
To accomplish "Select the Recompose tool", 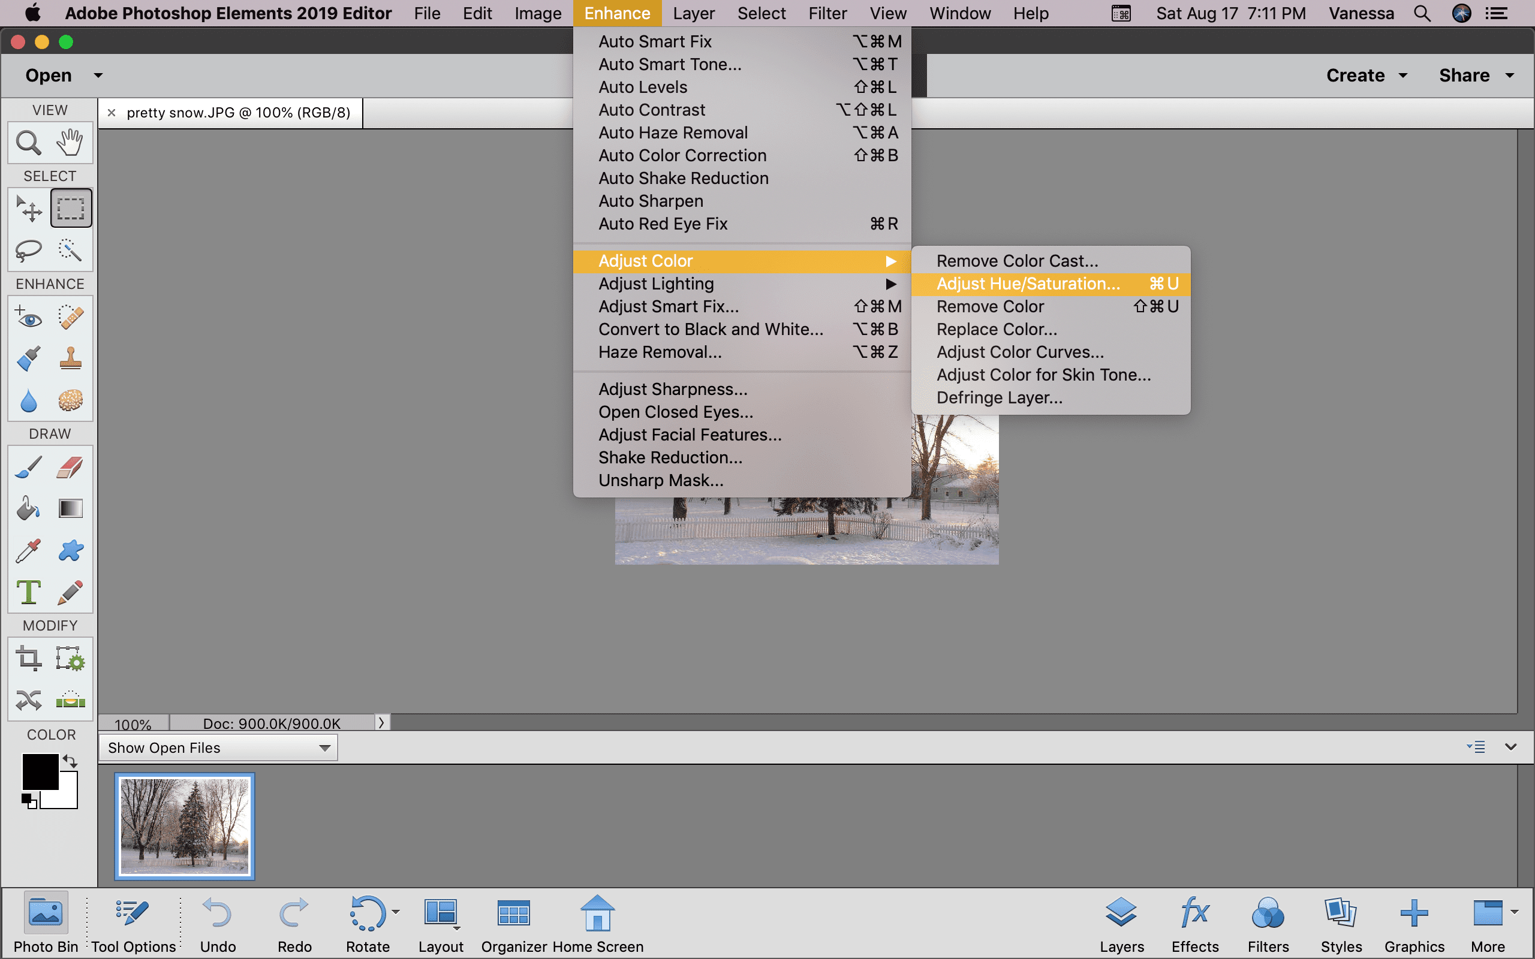I will [x=70, y=659].
